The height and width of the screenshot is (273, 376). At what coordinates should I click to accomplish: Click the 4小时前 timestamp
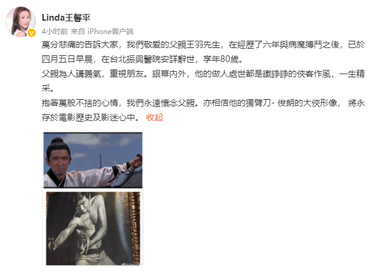[55, 31]
